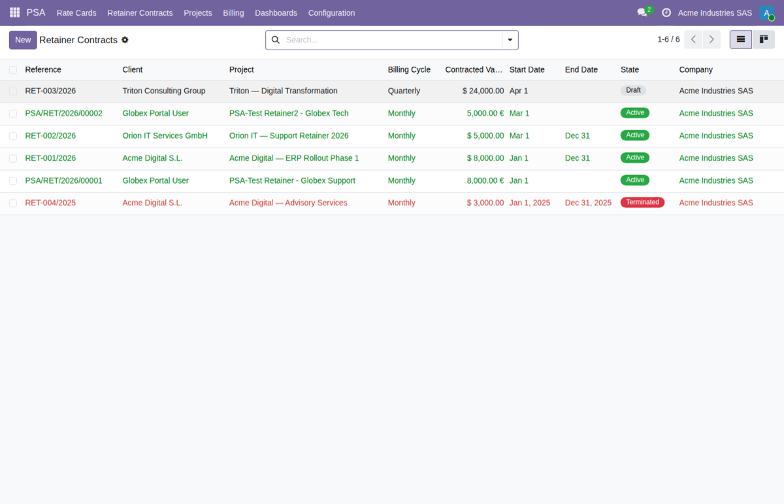The width and height of the screenshot is (784, 504).
Task: Open the Rate Cards menu
Action: coord(76,12)
